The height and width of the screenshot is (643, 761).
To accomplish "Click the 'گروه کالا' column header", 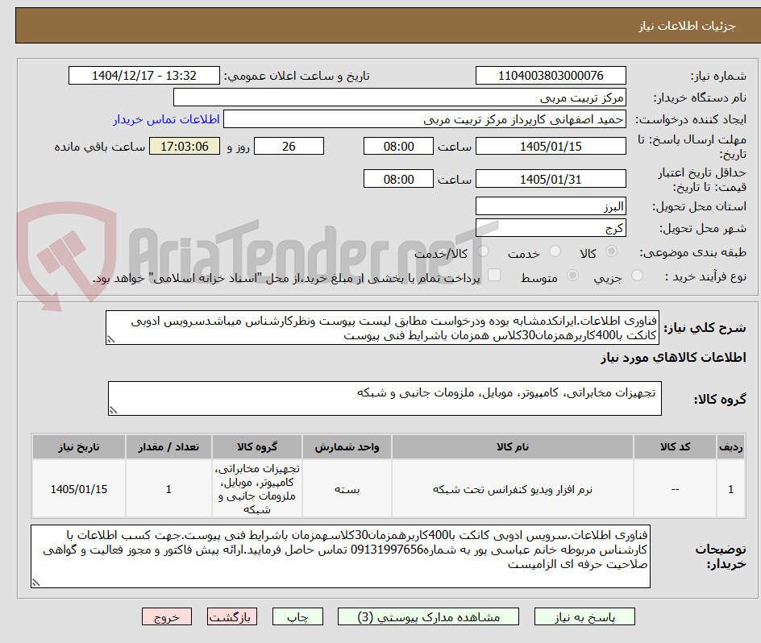I will (257, 447).
